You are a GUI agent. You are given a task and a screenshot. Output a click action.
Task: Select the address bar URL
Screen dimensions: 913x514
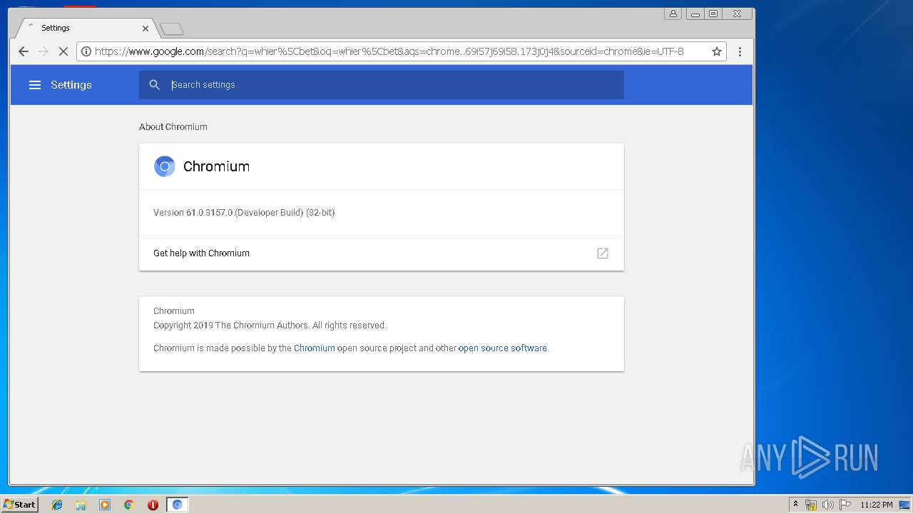coord(389,51)
